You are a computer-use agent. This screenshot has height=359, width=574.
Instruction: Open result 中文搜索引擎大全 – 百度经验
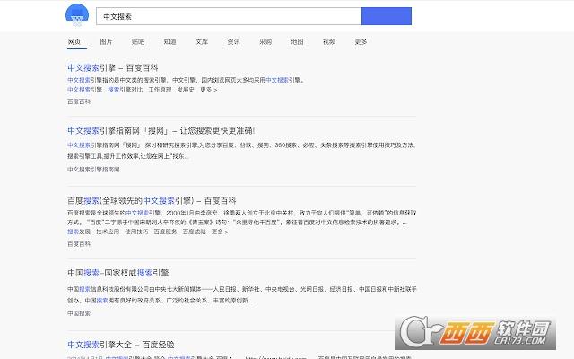click(121, 345)
